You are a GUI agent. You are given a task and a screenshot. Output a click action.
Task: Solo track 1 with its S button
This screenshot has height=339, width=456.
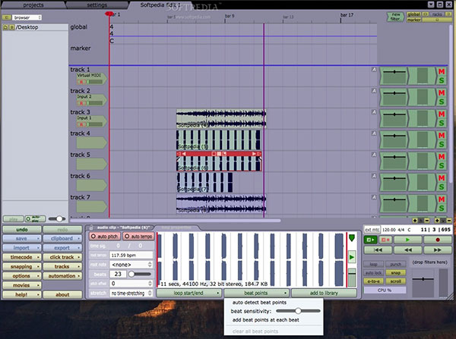442,80
